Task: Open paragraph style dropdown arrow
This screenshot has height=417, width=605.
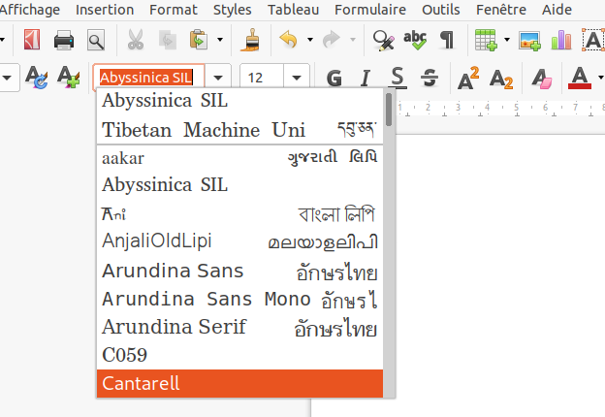Action: tap(7, 78)
